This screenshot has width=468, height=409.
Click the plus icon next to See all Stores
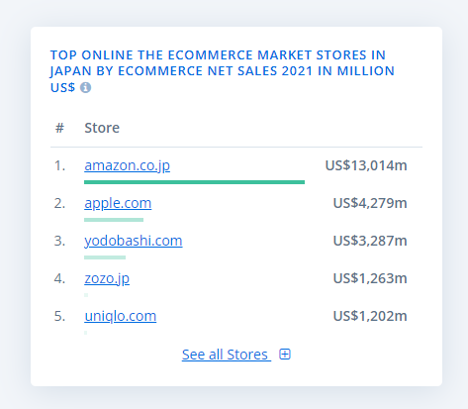pyautogui.click(x=285, y=355)
